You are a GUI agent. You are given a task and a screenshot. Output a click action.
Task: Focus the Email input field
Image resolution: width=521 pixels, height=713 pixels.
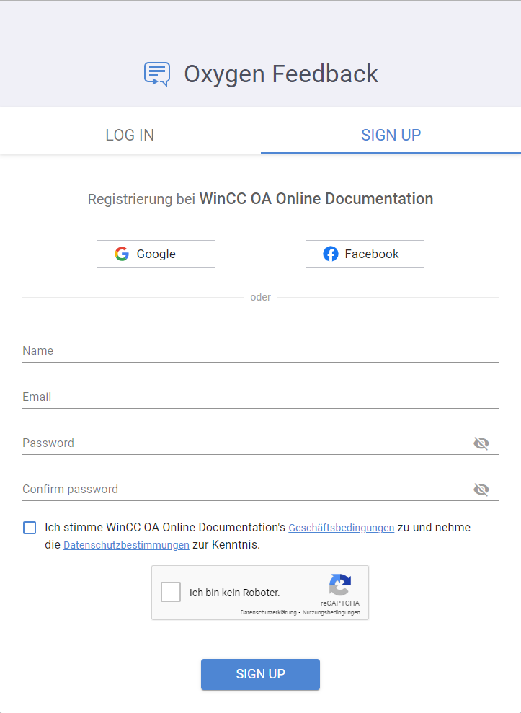pyautogui.click(x=261, y=397)
